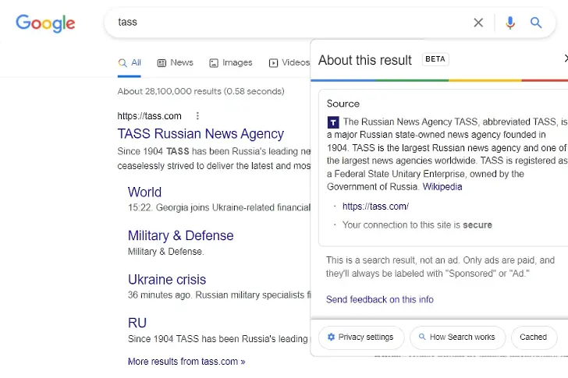Switch to the Images tab
Image resolution: width=568 pixels, height=378 pixels.
tap(230, 62)
